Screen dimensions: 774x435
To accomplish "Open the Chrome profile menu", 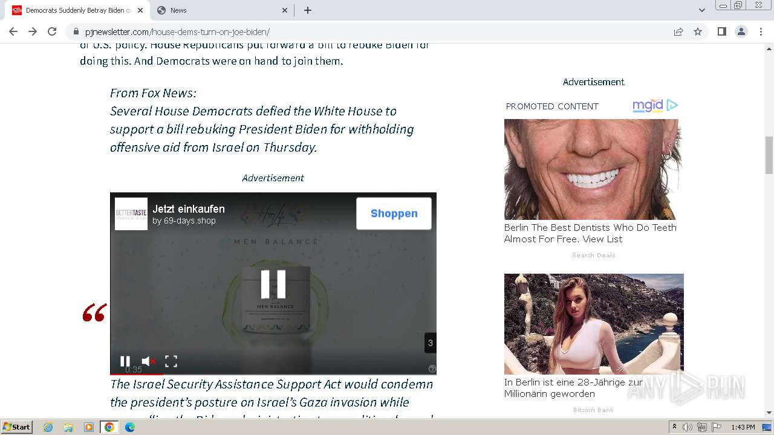I will 741,31.
